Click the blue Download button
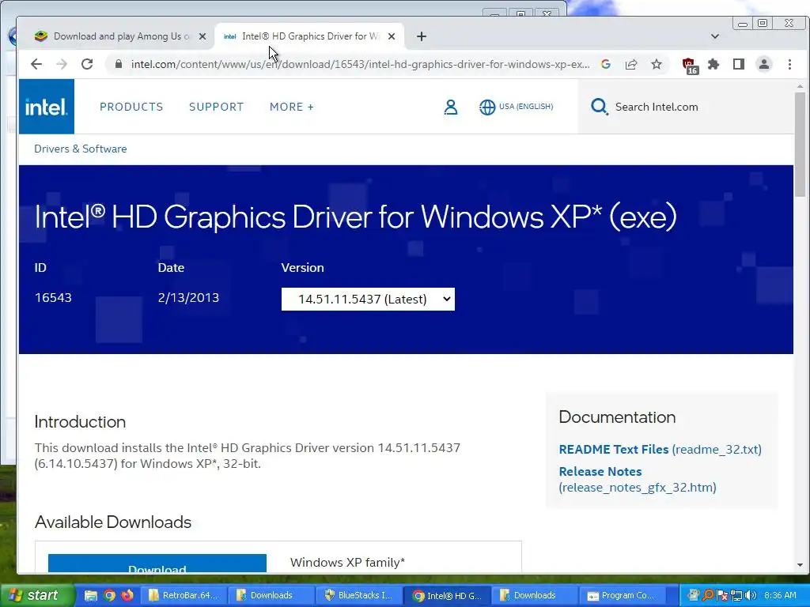This screenshot has height=607, width=810. click(157, 563)
